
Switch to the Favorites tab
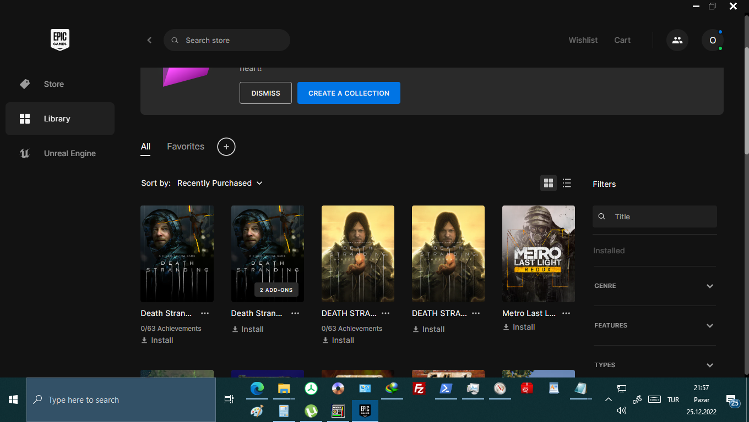(186, 147)
